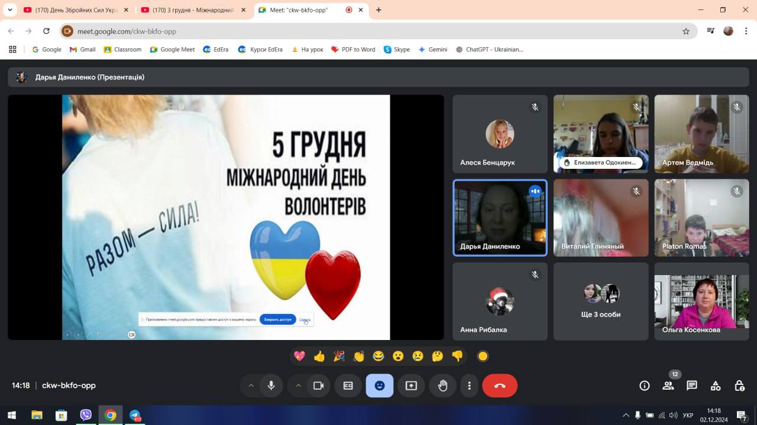
Task: Mute the microphone
Action: point(271,385)
